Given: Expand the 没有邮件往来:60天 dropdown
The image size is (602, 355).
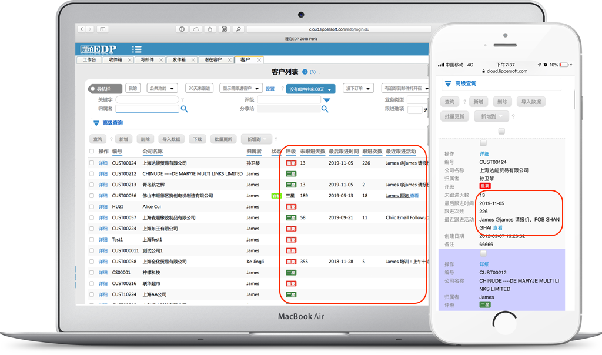Looking at the screenshot, I should point(310,89).
